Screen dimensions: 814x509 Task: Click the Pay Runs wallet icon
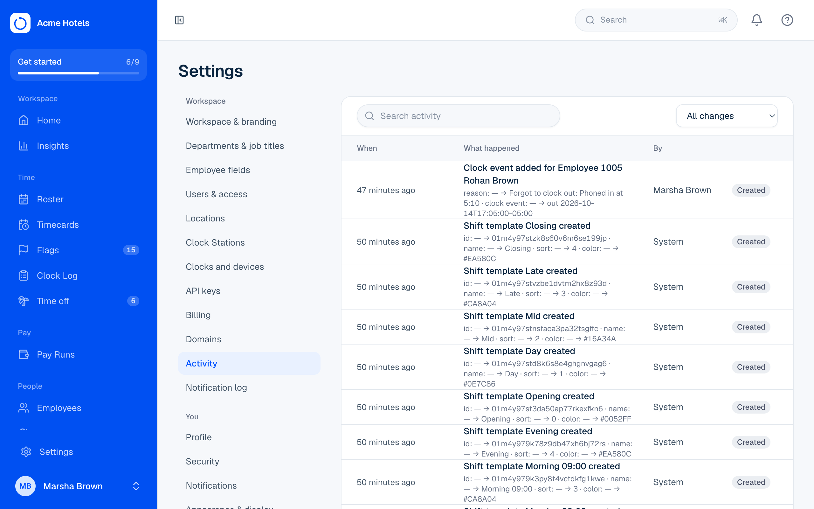(24, 354)
